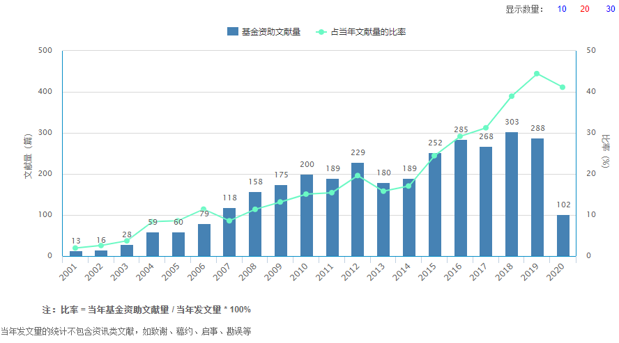This screenshot has width=619, height=343.
Task: Select the 2020 bar labeled 102
Action: tap(563, 235)
